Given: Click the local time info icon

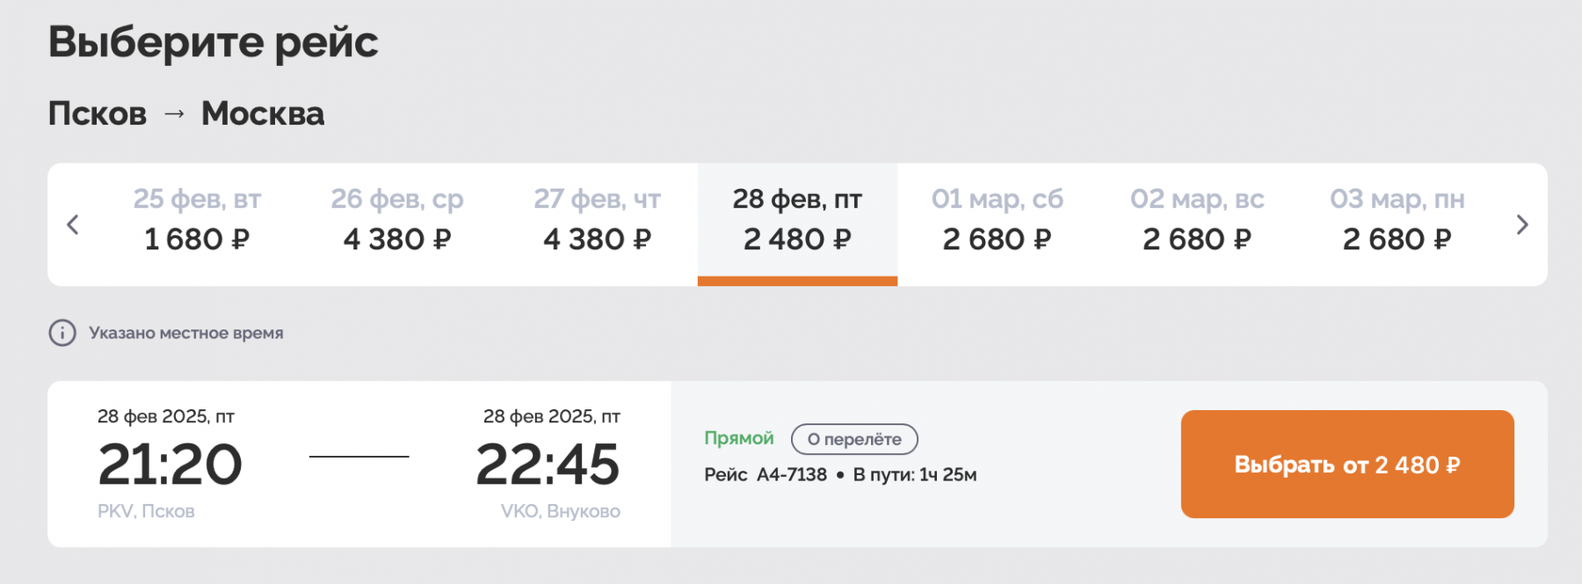Looking at the screenshot, I should [x=62, y=333].
